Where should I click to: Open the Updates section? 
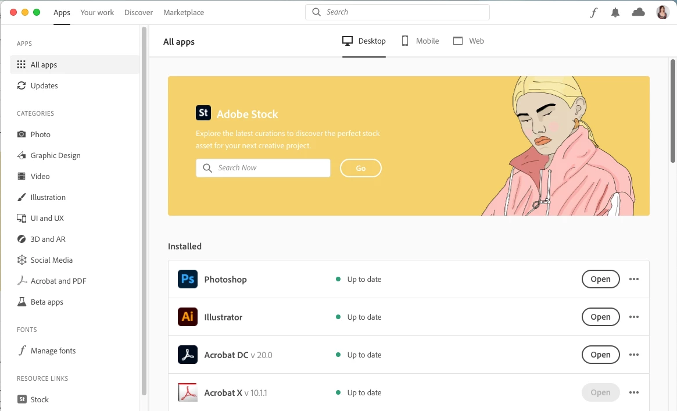37,85
